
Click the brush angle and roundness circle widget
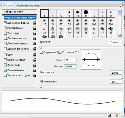(x=91, y=60)
